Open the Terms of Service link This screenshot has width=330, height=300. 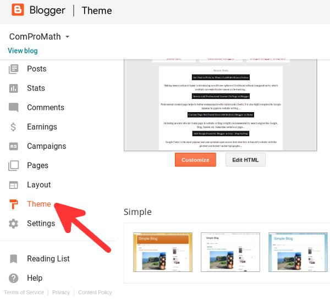pyautogui.click(x=24, y=292)
